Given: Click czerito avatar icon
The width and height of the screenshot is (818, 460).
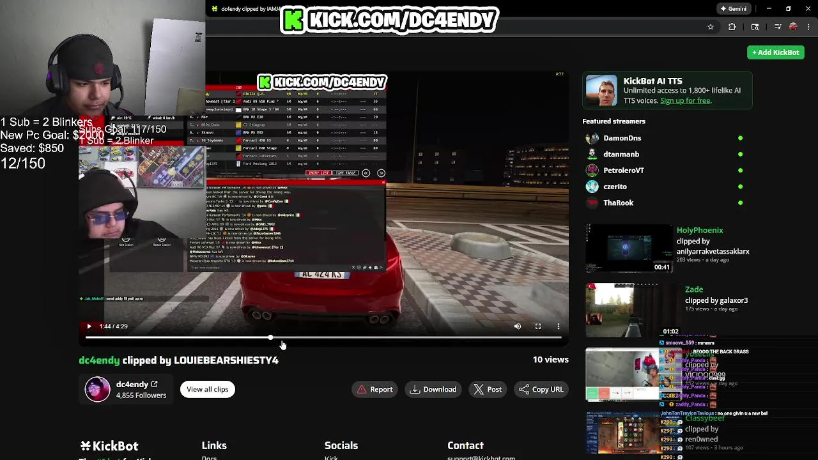Looking at the screenshot, I should click(592, 187).
